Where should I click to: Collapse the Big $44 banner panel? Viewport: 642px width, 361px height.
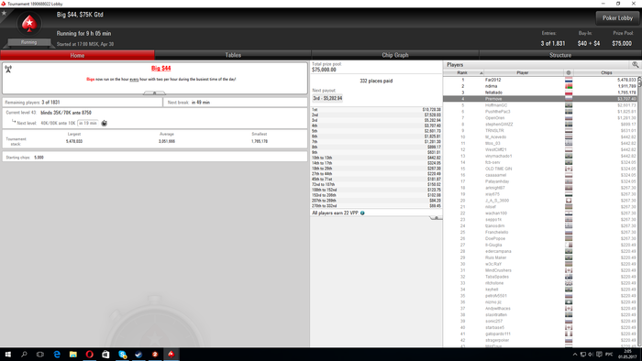[154, 93]
